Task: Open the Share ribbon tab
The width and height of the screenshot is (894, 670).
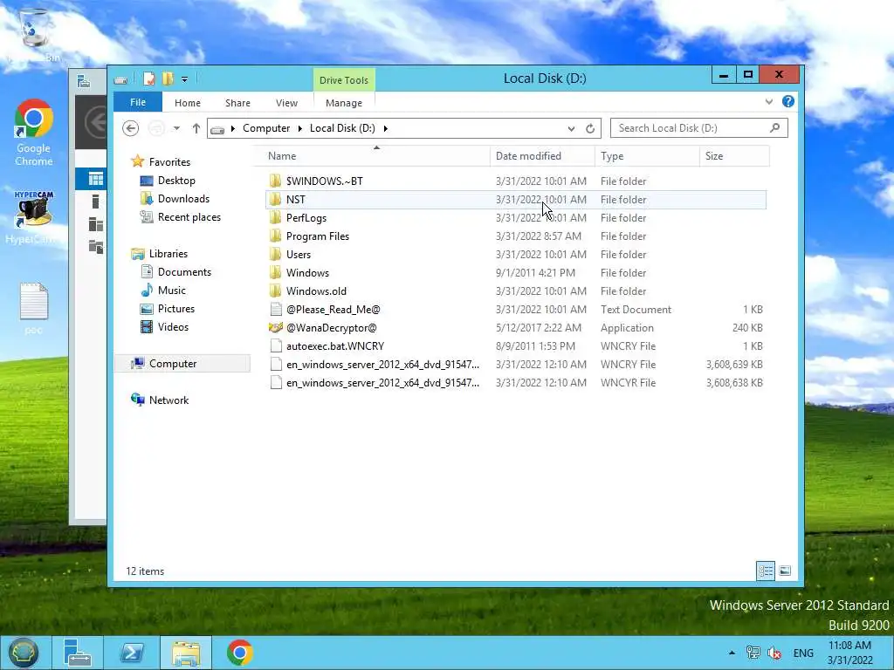Action: coord(237,103)
